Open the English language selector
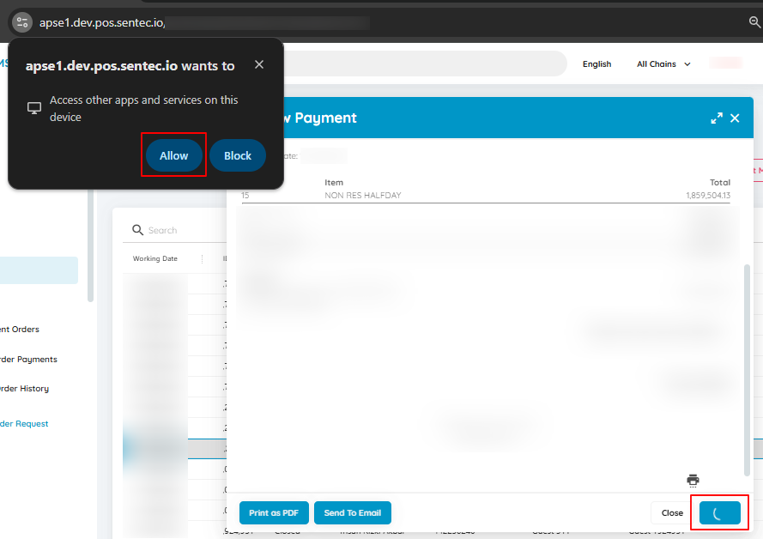Screen dimensions: 763x539 click(x=597, y=64)
